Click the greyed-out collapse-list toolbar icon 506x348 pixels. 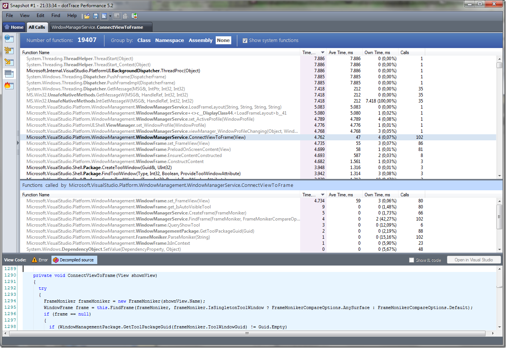coord(117,16)
